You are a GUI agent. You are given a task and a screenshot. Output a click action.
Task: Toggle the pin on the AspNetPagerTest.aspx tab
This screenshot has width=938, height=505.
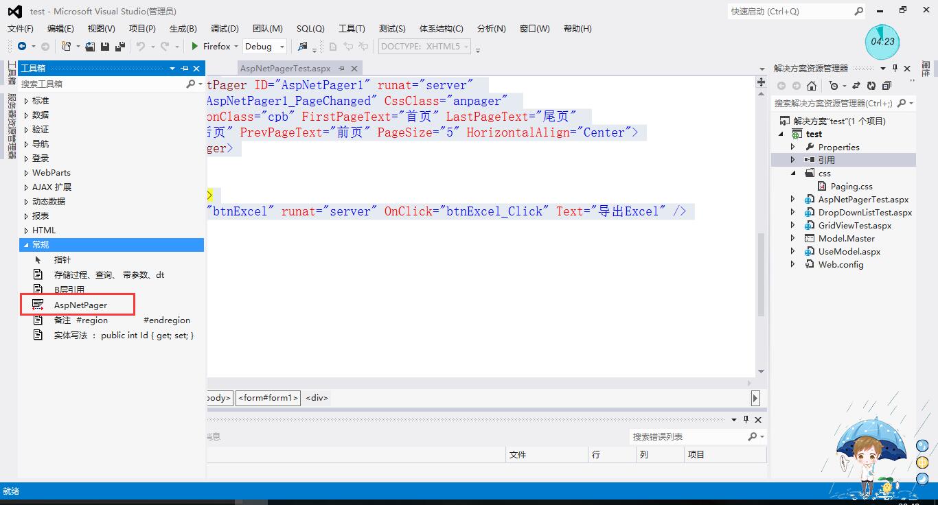pos(341,69)
